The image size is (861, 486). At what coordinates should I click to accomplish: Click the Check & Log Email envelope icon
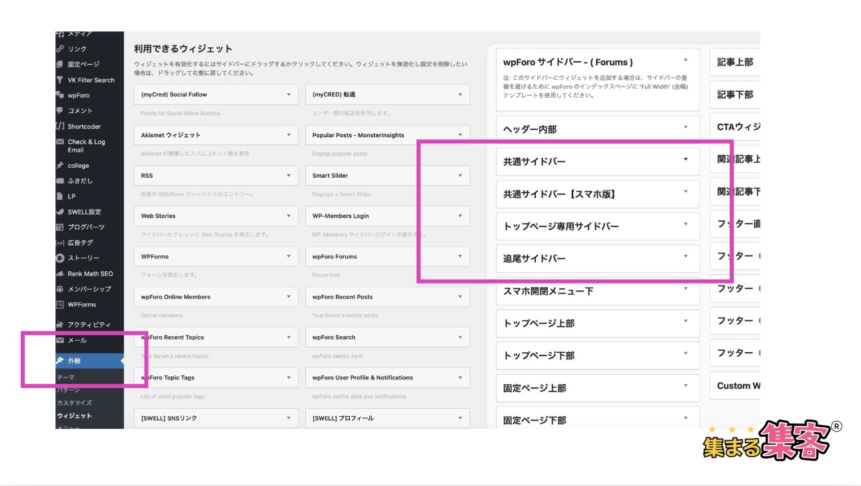tap(60, 142)
